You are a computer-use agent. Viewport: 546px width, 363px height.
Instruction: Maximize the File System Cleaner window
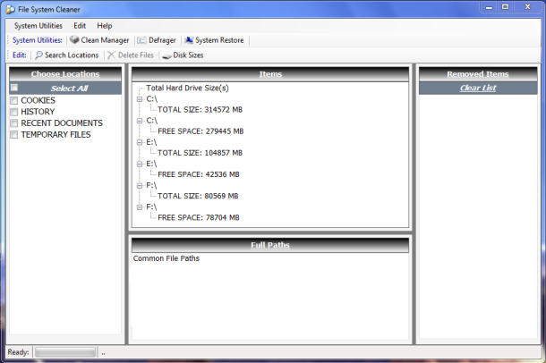coord(505,7)
